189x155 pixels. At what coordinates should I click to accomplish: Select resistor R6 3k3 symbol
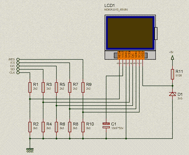click(x=56, y=127)
